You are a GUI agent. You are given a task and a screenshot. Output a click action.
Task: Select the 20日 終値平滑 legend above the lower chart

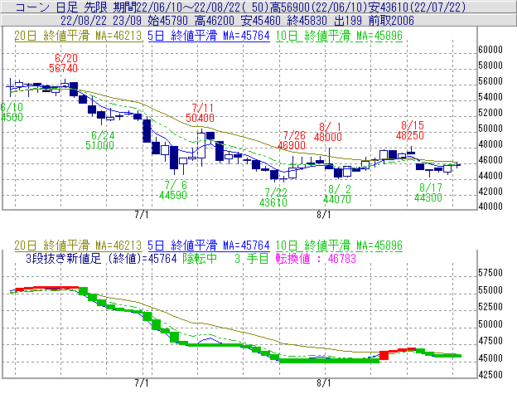[x=78, y=246]
